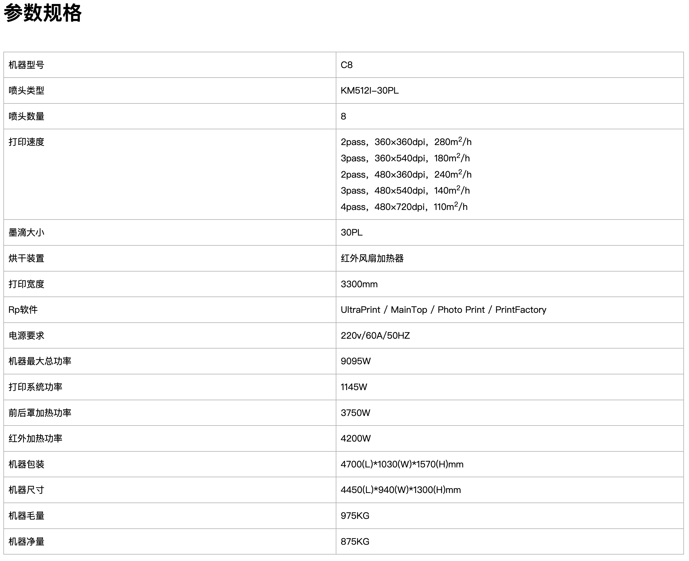Click the 4700(L)*1030(W)*1570(H)mm packaging size
This screenshot has height=561, width=689.
point(402,464)
